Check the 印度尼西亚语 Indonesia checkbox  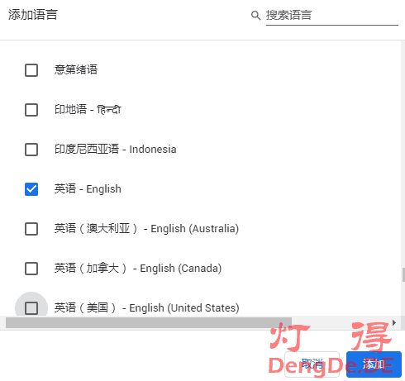click(x=31, y=150)
